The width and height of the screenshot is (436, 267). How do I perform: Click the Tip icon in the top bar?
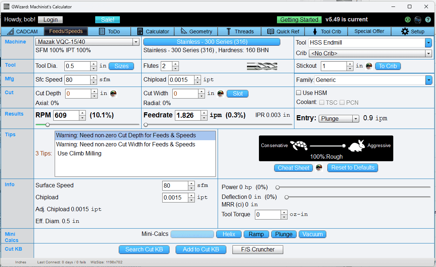click(x=418, y=20)
